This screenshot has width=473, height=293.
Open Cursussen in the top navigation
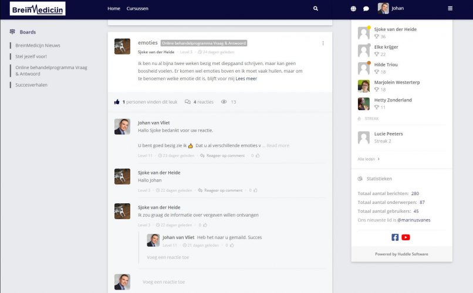137,9
